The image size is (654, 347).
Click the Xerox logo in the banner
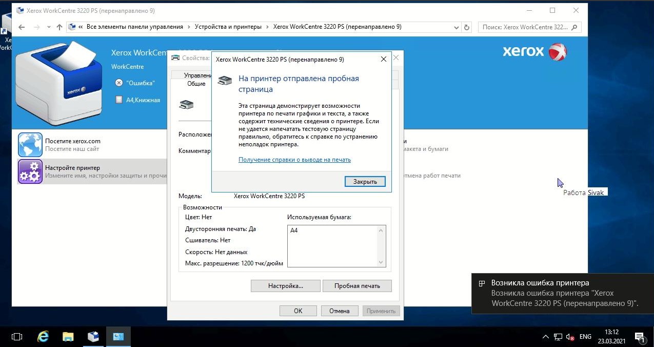(534, 52)
